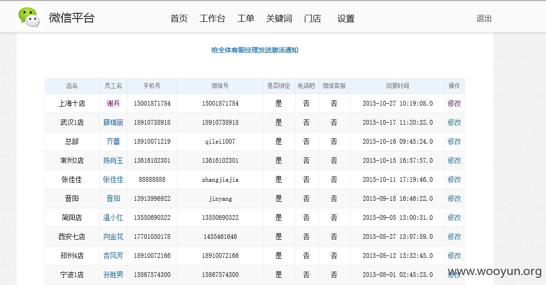The height and width of the screenshot is (285, 546).
Task: Open the 关键词 menu item
Action: (x=279, y=19)
